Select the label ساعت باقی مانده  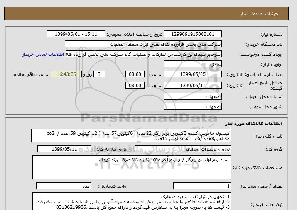pos(32,74)
